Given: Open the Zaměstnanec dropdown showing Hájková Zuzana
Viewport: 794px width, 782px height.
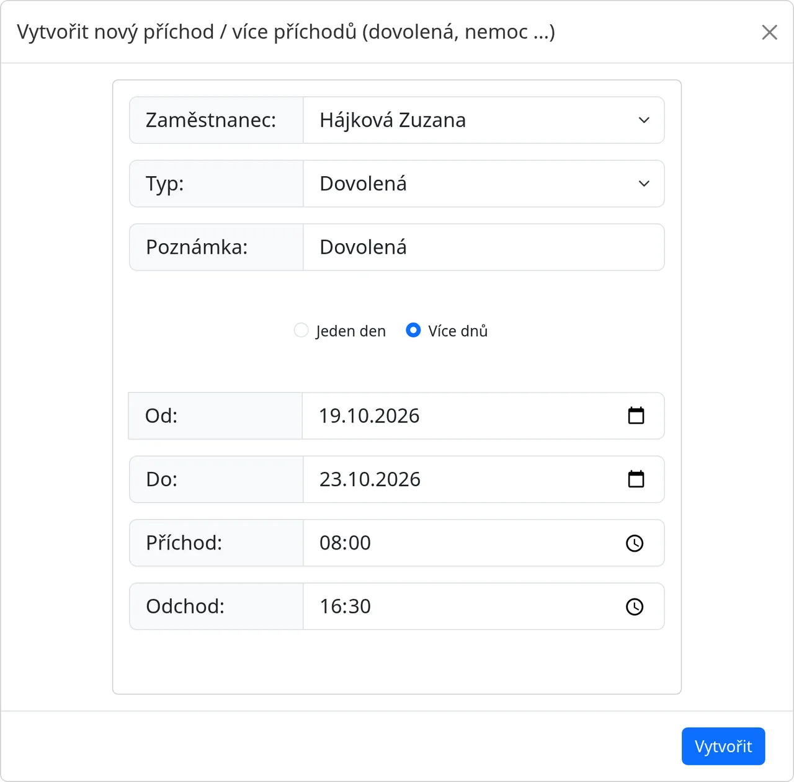Looking at the screenshot, I should point(484,120).
